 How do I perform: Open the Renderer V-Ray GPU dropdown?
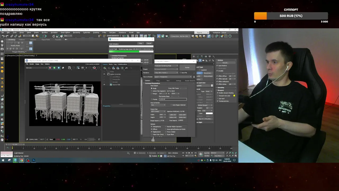167,73
